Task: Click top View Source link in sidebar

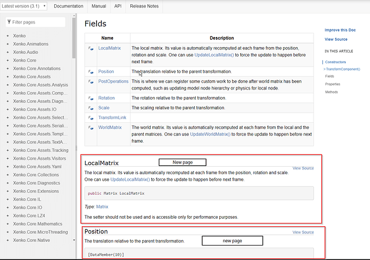Action: click(x=336, y=39)
